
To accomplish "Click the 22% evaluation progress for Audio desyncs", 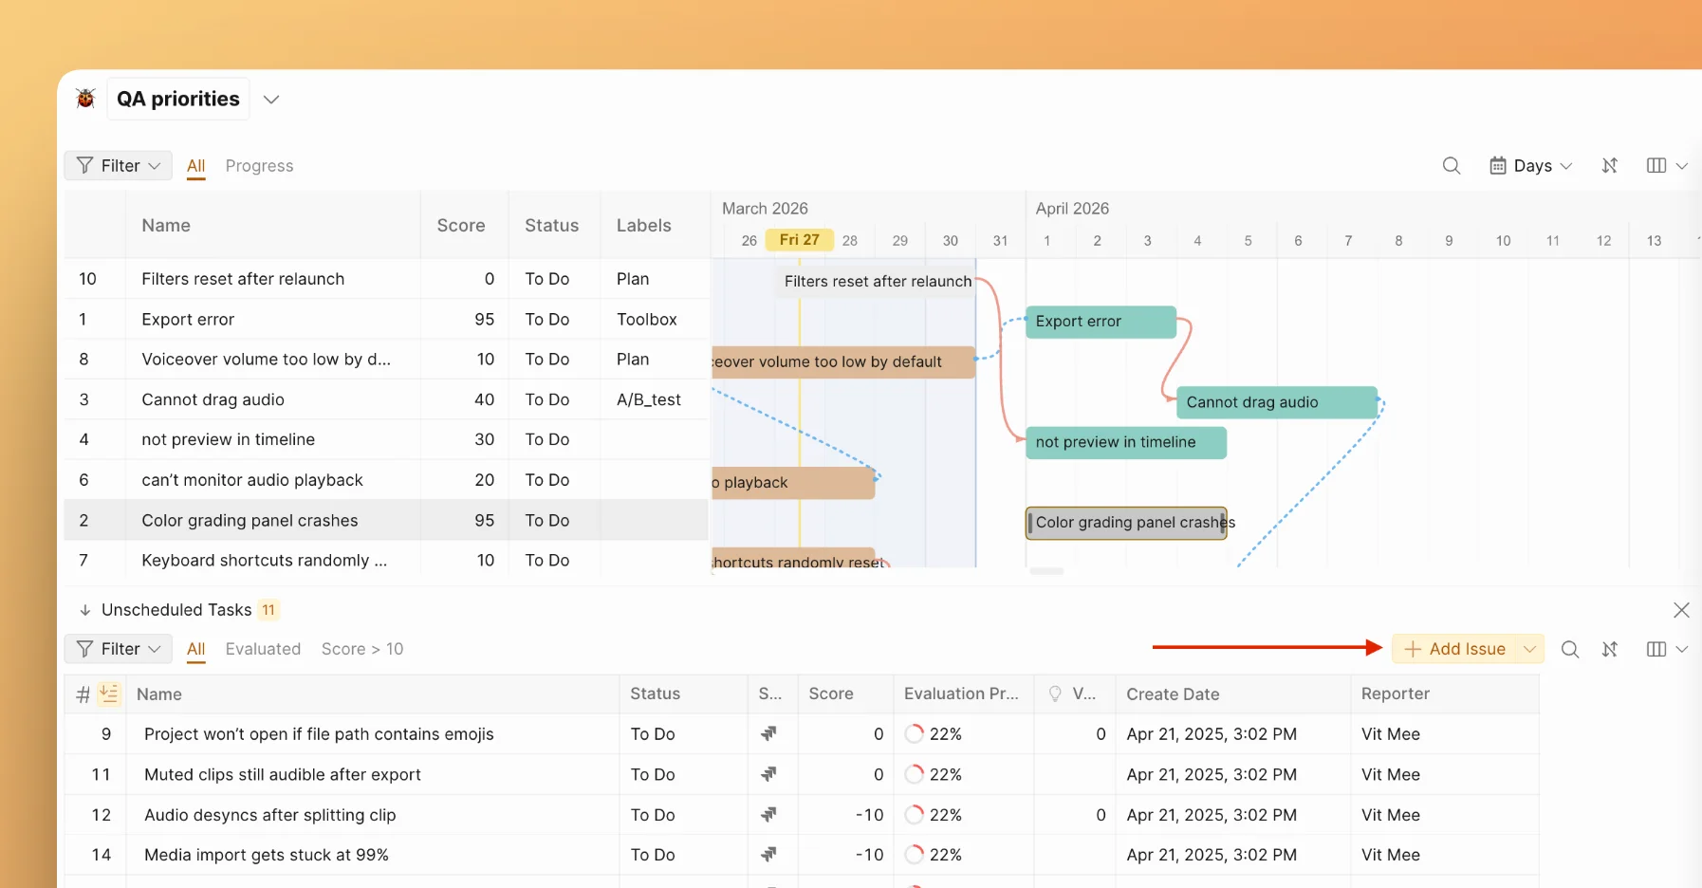I will 934,815.
